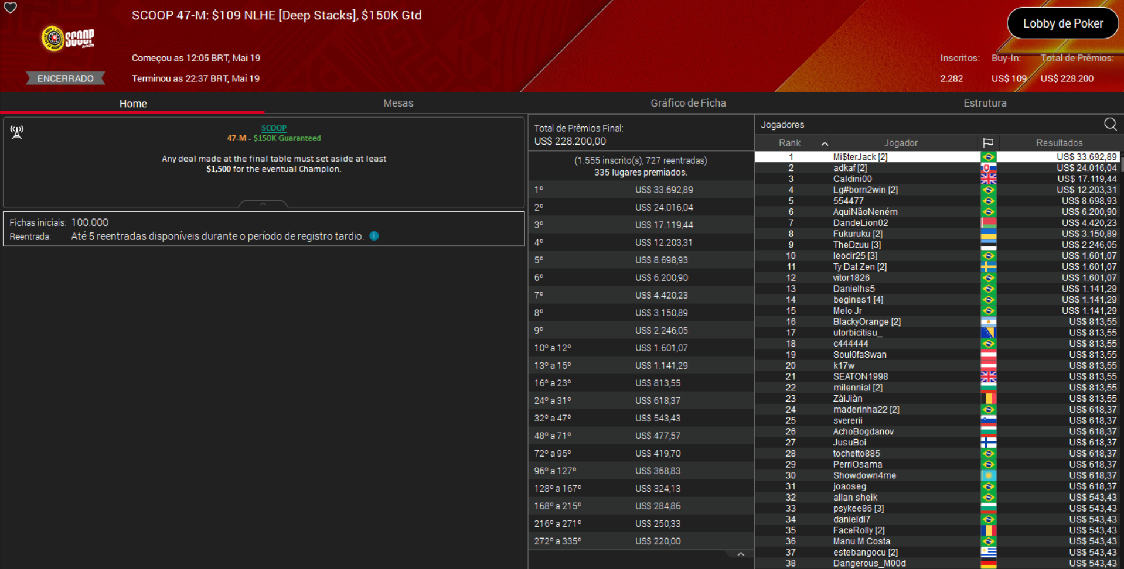Click the 48º a 71º prize row
1124x569 pixels.
point(641,436)
